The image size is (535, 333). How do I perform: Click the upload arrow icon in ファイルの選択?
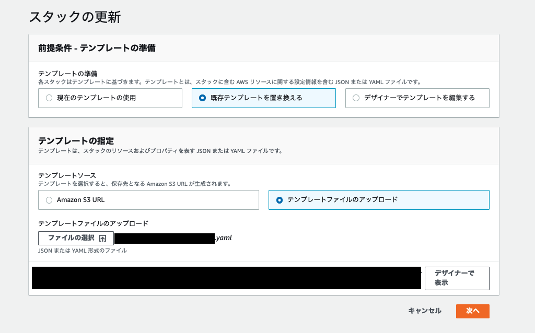coord(103,238)
